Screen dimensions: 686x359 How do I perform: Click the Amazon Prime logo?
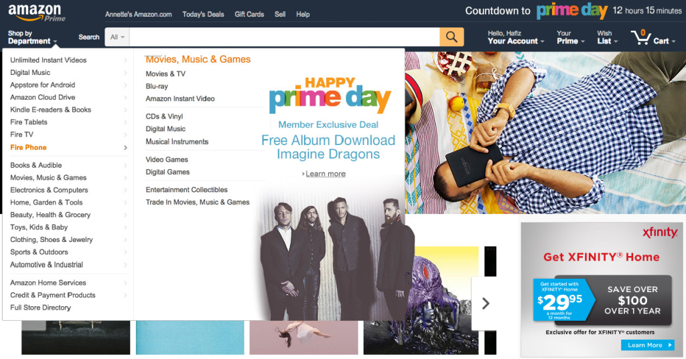(x=37, y=13)
